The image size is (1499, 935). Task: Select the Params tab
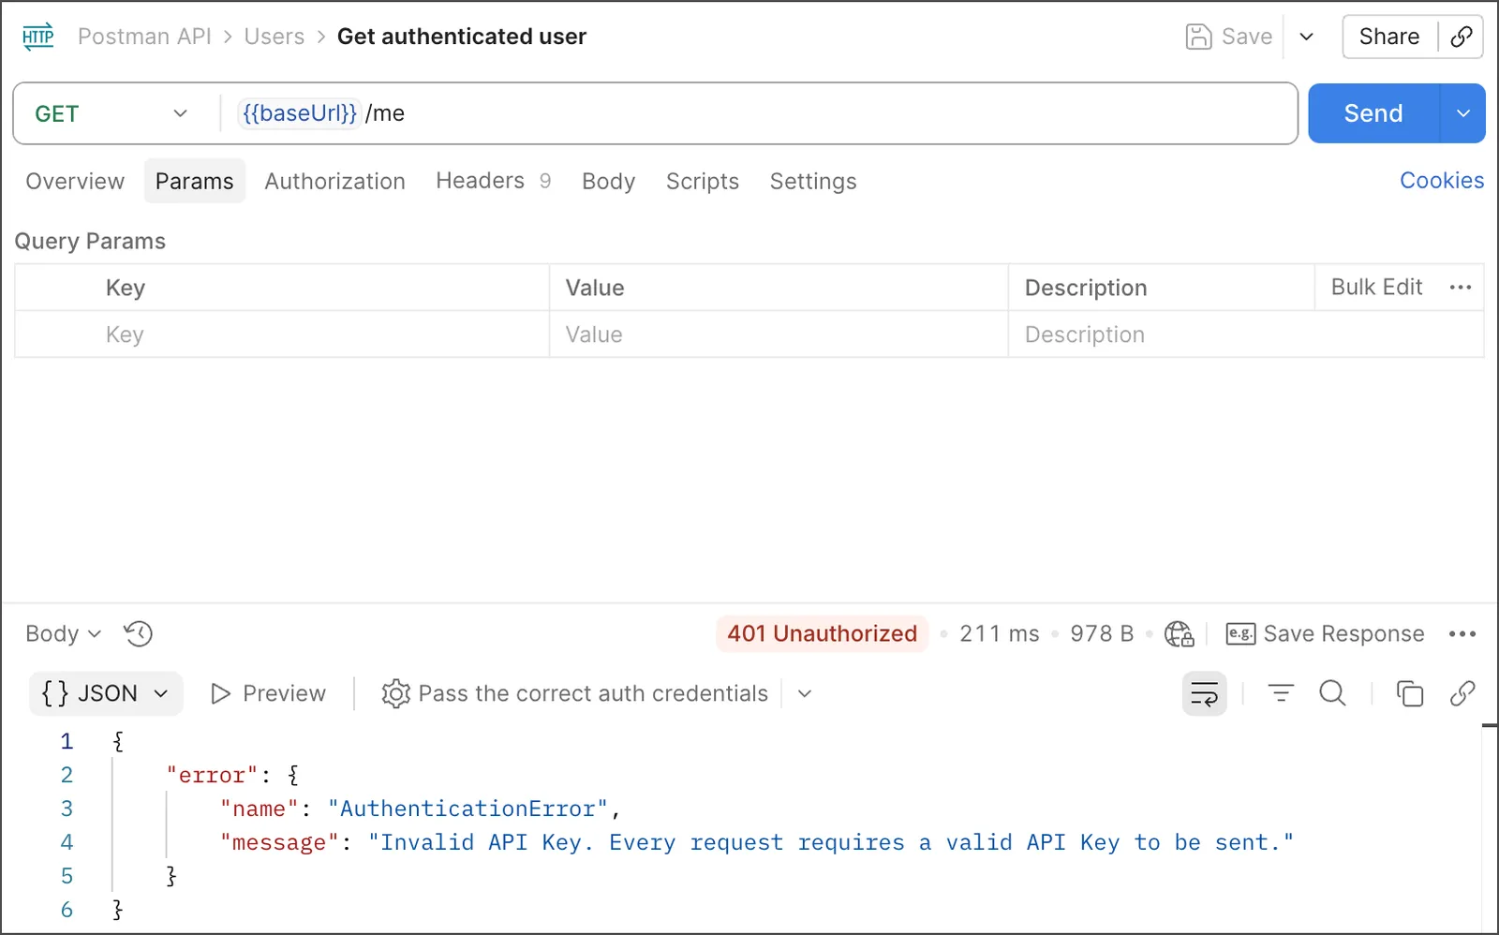click(195, 182)
